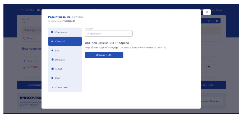Click the IP icon in Смена IP

(x=52, y=41)
